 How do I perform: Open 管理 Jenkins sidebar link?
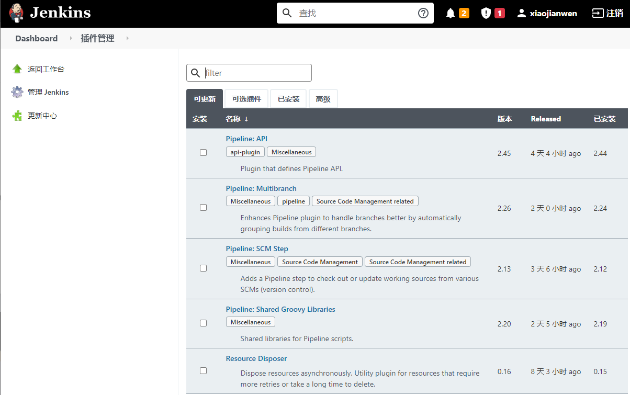(48, 92)
